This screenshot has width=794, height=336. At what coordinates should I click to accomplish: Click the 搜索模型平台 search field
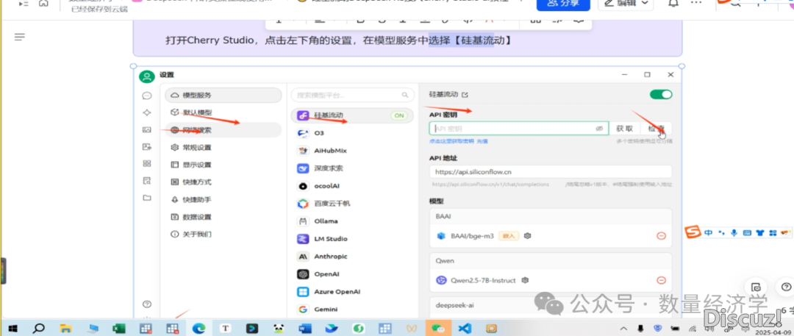(352, 95)
